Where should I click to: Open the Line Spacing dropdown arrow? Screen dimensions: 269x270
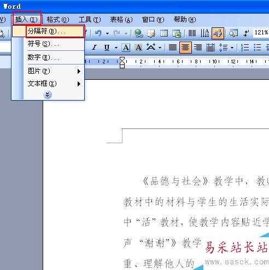232,48
